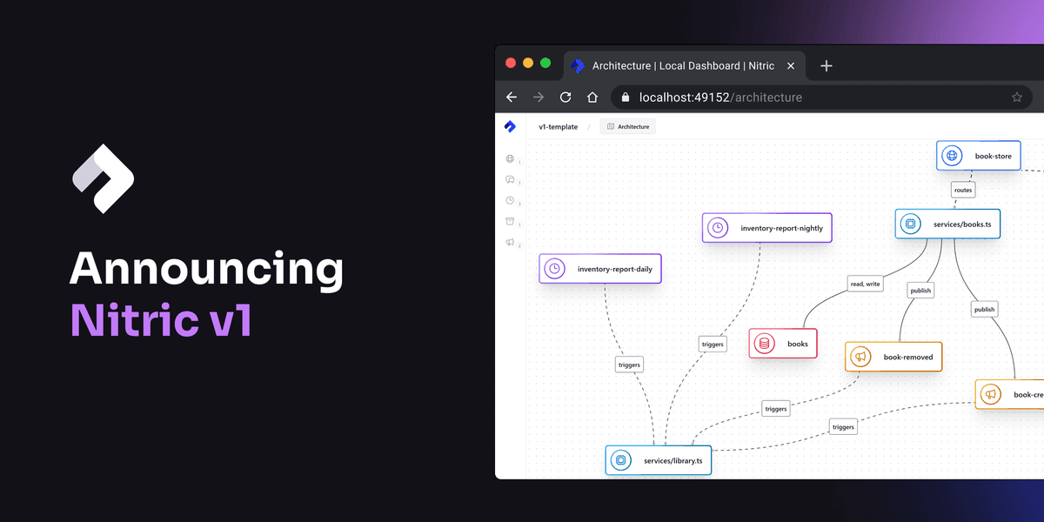This screenshot has width=1044, height=522.
Task: Select the APIs globe icon in the sidebar
Action: click(511, 159)
